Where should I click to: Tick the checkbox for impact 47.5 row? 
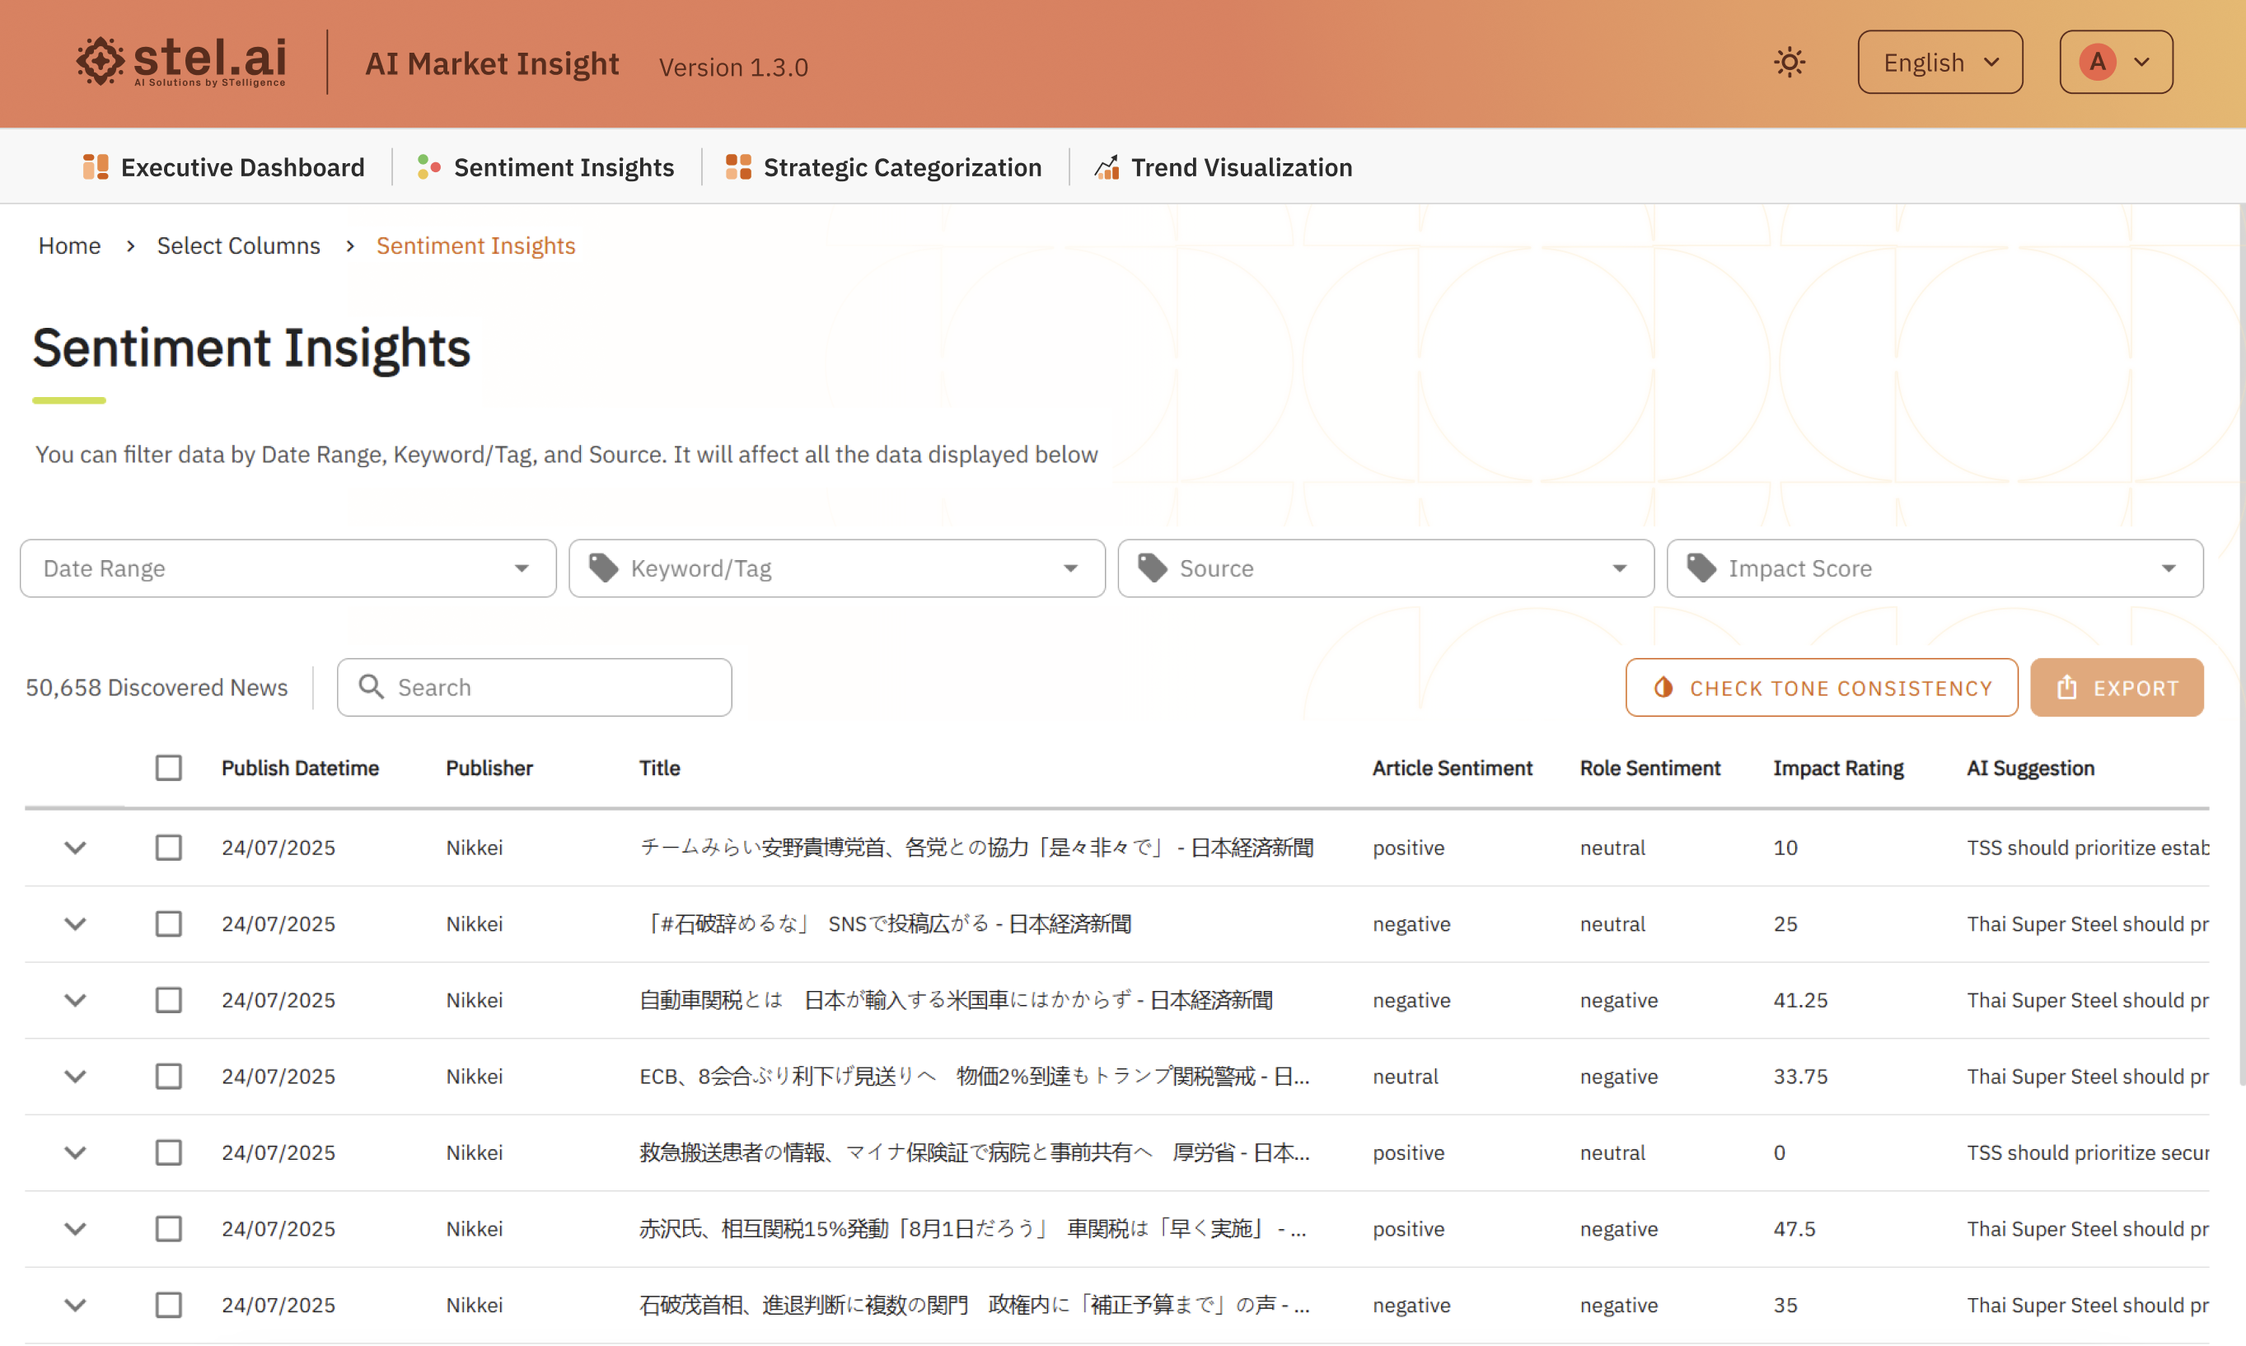(x=169, y=1228)
